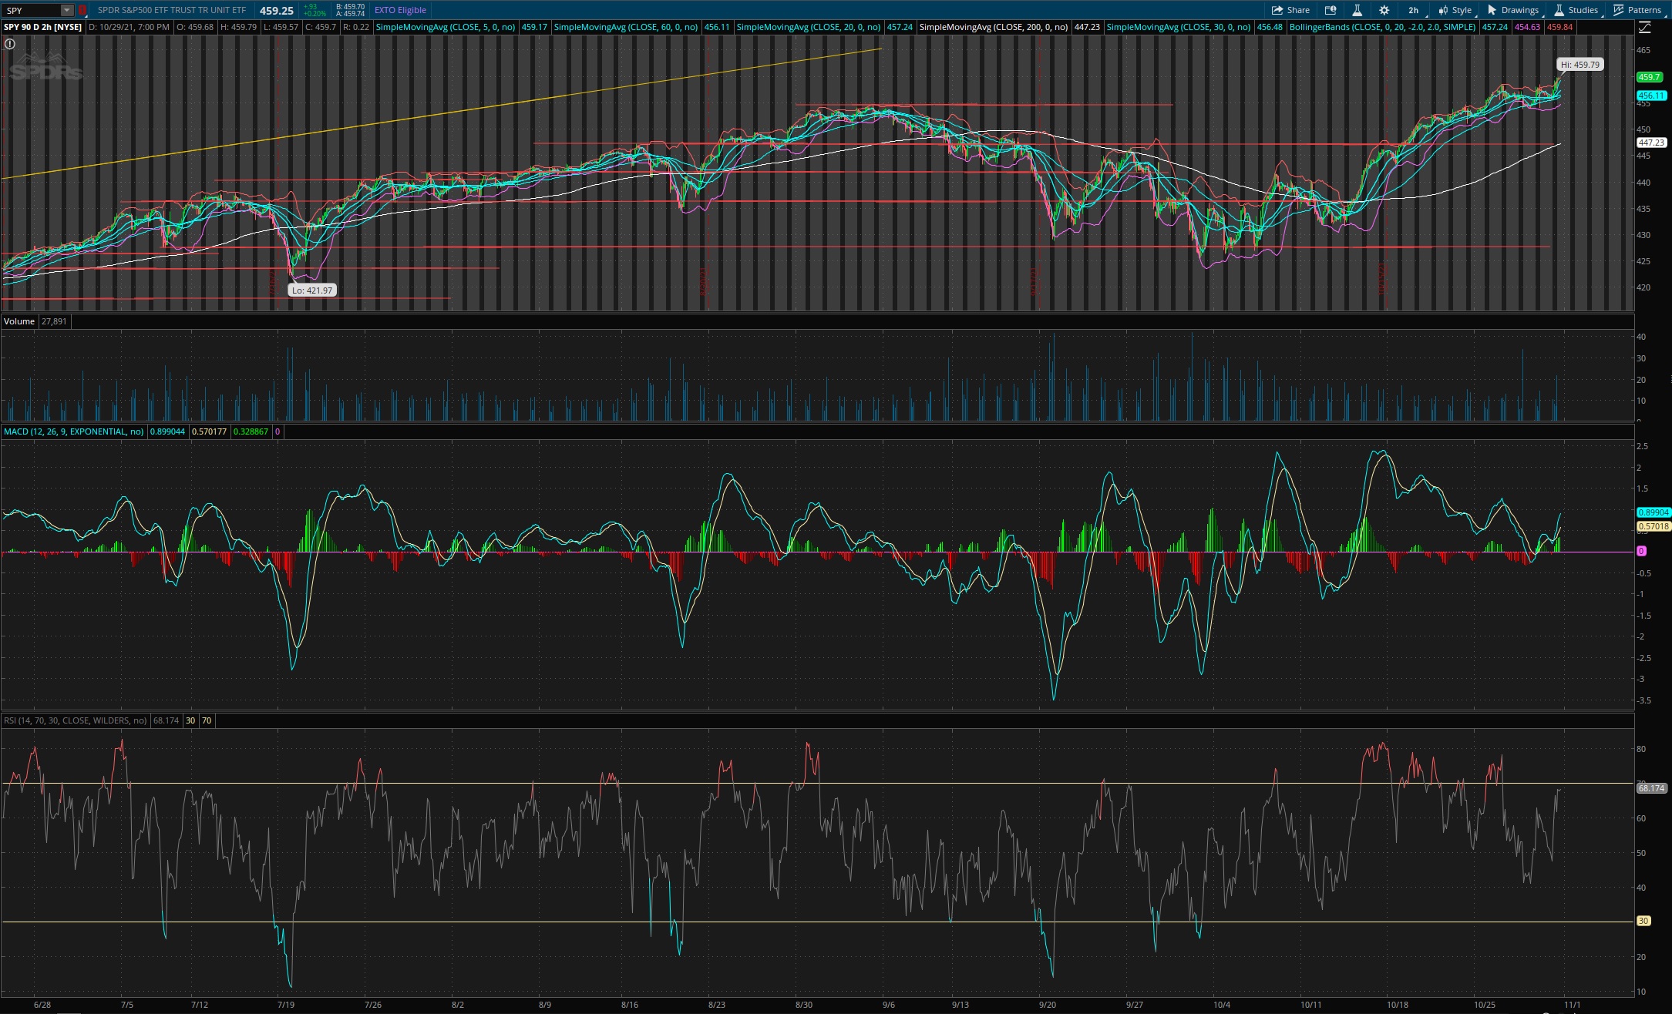1672x1014 pixels.
Task: Click the SPDR S&P500 ETF TRUST description
Action: tap(172, 10)
